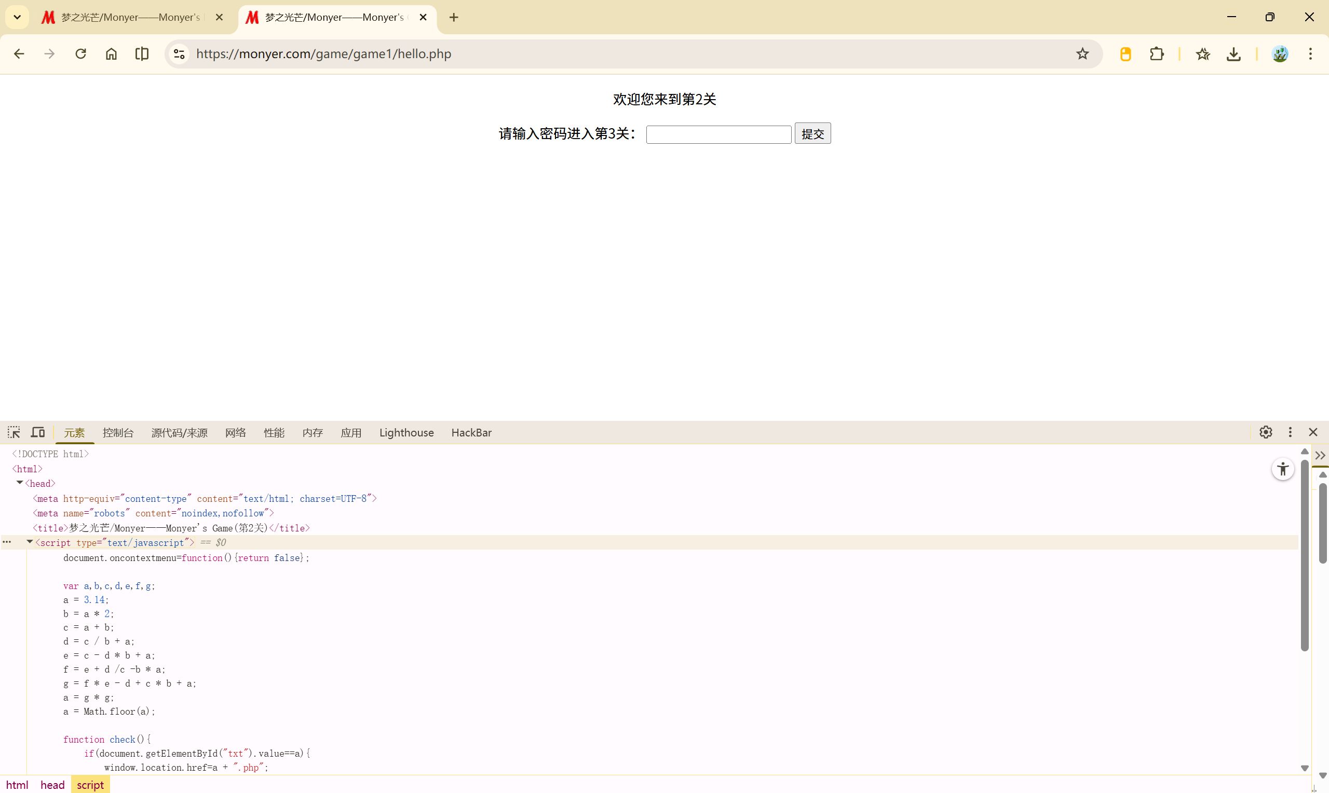1329x793 pixels.
Task: Select the head breadcrumb item
Action: pos(52,785)
